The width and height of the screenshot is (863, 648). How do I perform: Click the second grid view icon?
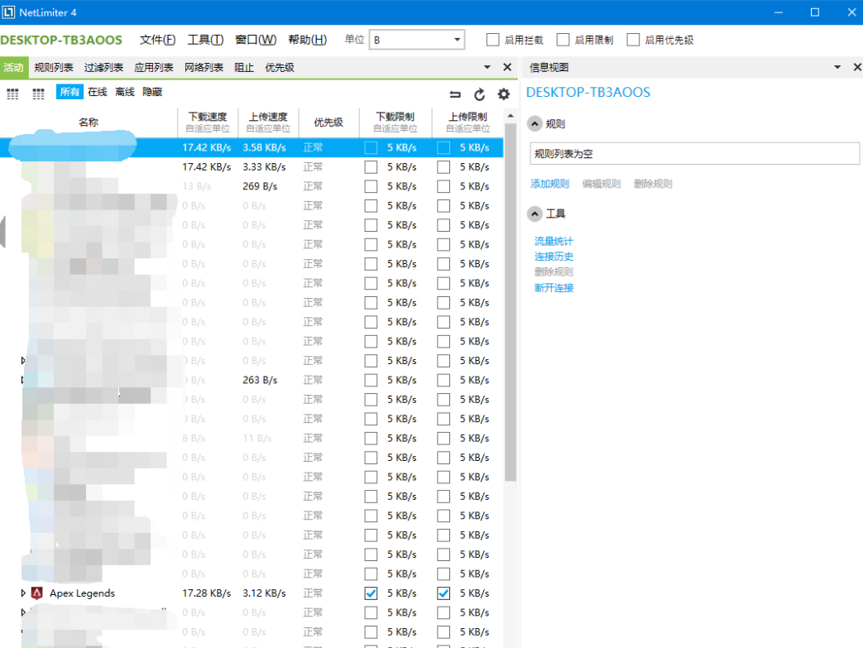(x=38, y=94)
